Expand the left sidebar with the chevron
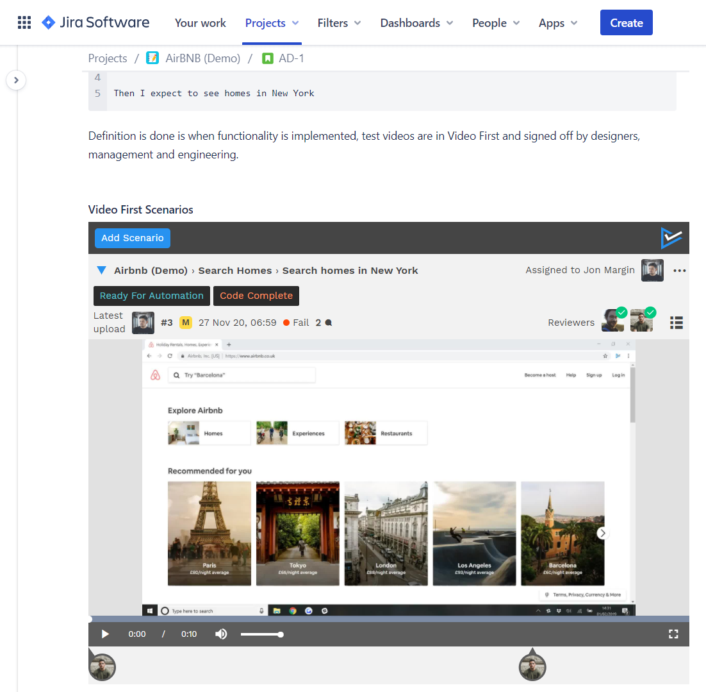The image size is (706, 692). point(16,80)
